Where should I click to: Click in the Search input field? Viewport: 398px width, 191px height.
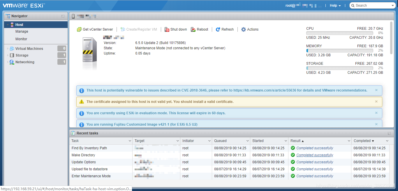[x=373, y=6]
